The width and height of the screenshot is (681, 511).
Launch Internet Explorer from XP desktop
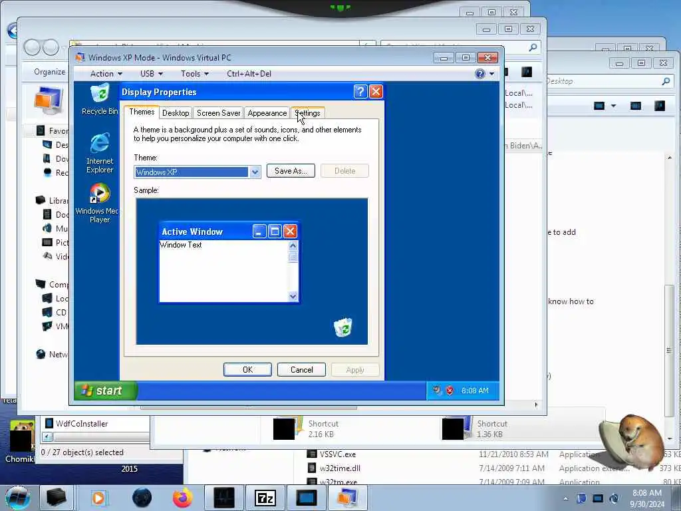point(100,153)
